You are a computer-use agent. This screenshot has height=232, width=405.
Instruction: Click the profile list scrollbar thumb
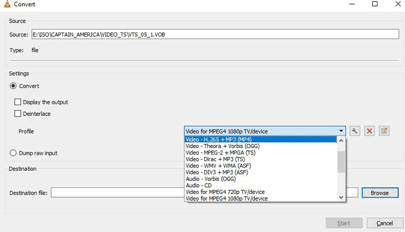[341, 162]
